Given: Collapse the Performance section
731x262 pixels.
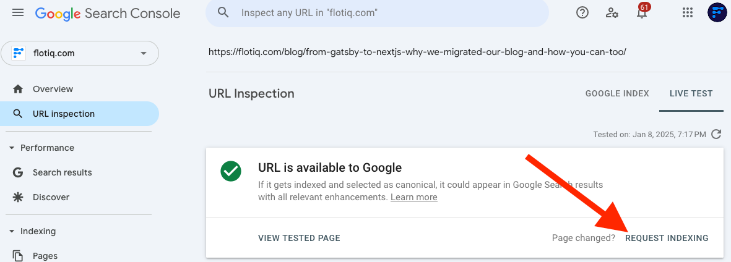Looking at the screenshot, I should 12,148.
